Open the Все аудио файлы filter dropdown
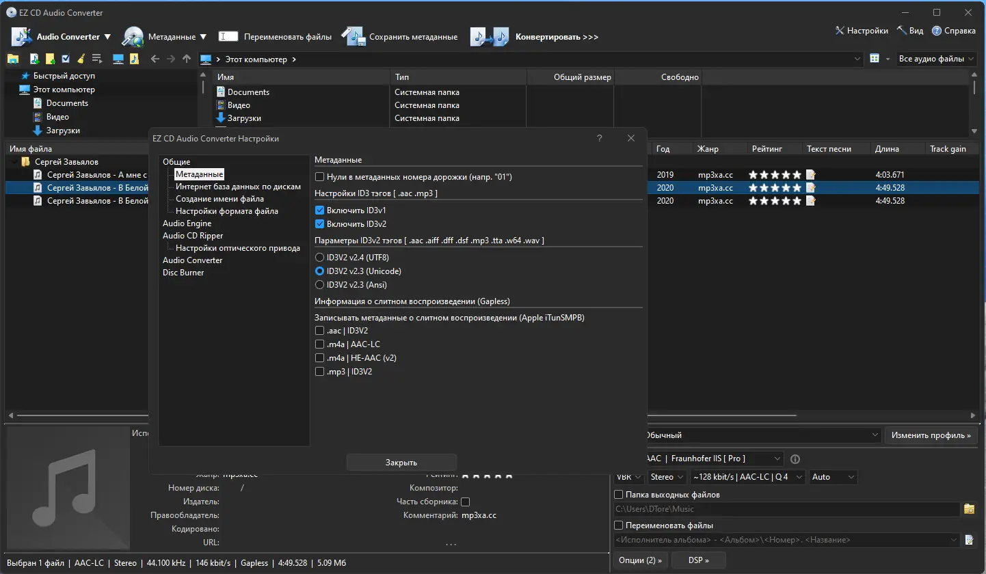Image resolution: width=986 pixels, height=574 pixels. pos(937,59)
